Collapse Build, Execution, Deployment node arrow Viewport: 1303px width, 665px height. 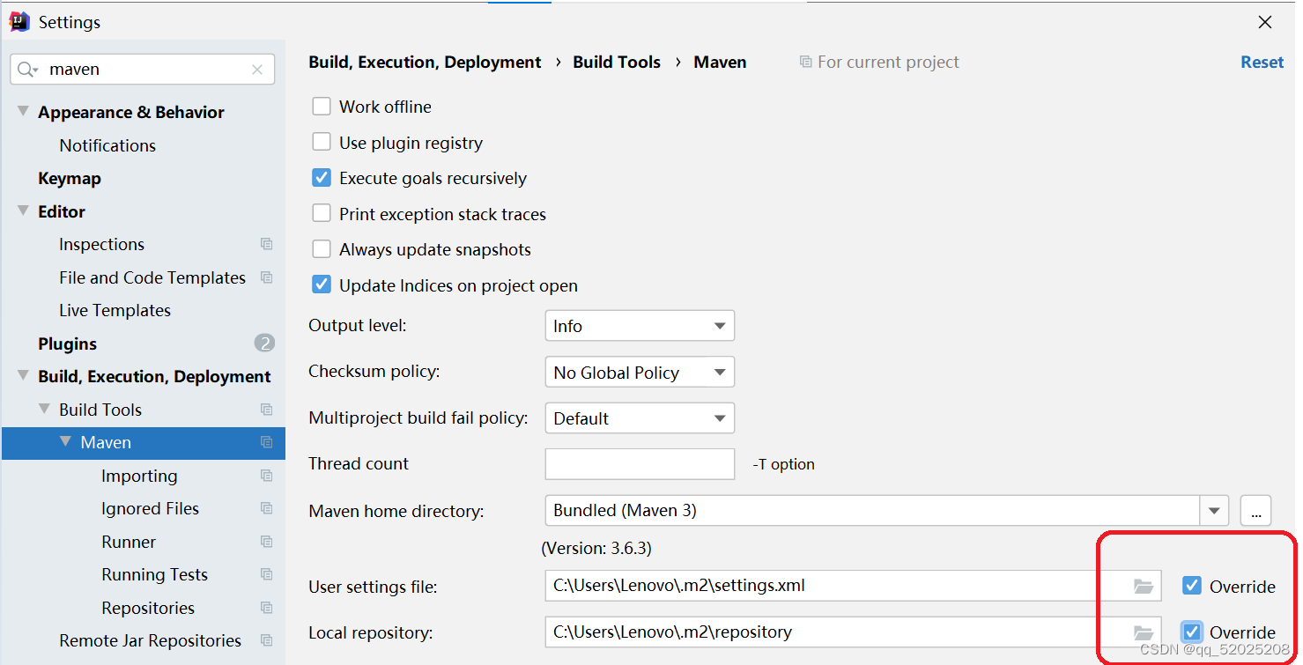23,376
